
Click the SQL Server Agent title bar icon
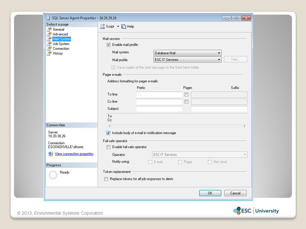[x=48, y=18]
